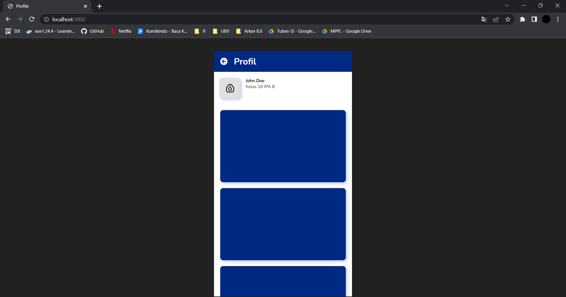Image resolution: width=566 pixels, height=297 pixels.
Task: Restore down the browser window
Action: point(540,6)
